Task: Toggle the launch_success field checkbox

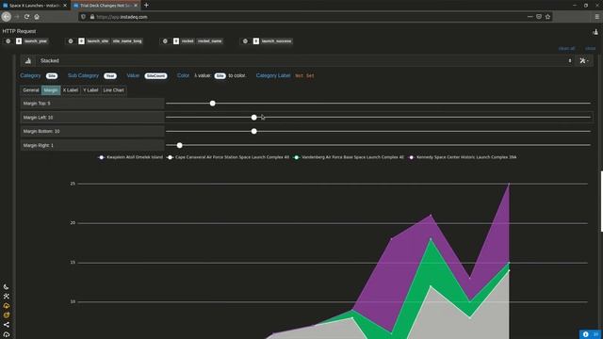Action: (256, 41)
